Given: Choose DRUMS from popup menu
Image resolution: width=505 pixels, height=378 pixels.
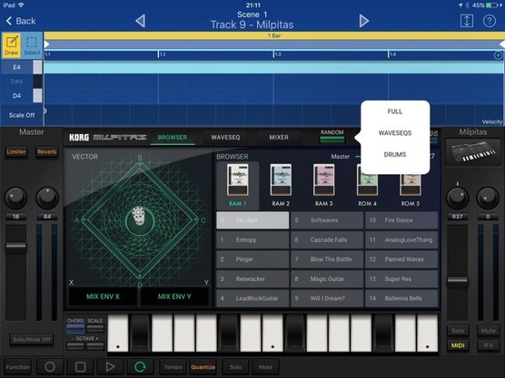Looking at the screenshot, I should click(x=395, y=155).
